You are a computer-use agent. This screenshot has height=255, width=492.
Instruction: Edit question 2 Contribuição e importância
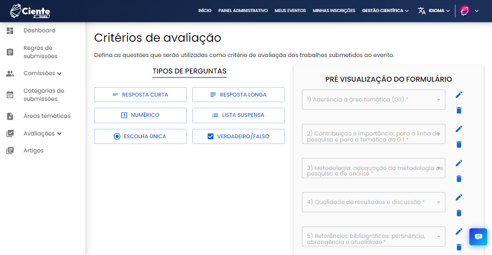coord(459,129)
